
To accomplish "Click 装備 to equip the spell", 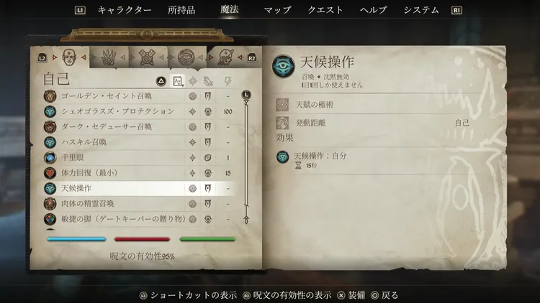I will pyautogui.click(x=351, y=295).
